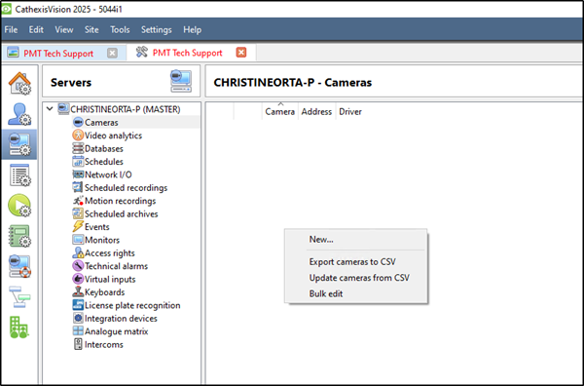The height and width of the screenshot is (386, 584).
Task: Open the green building people sidebar icon
Action: (19, 328)
